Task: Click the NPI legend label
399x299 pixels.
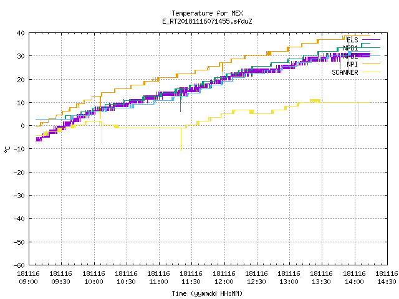Action: click(x=352, y=64)
